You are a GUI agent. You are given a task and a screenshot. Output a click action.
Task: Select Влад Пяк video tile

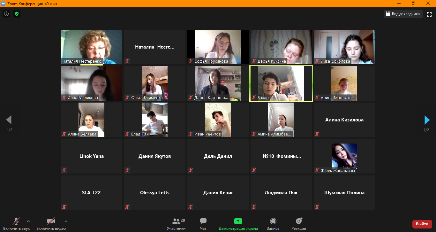coord(155,120)
